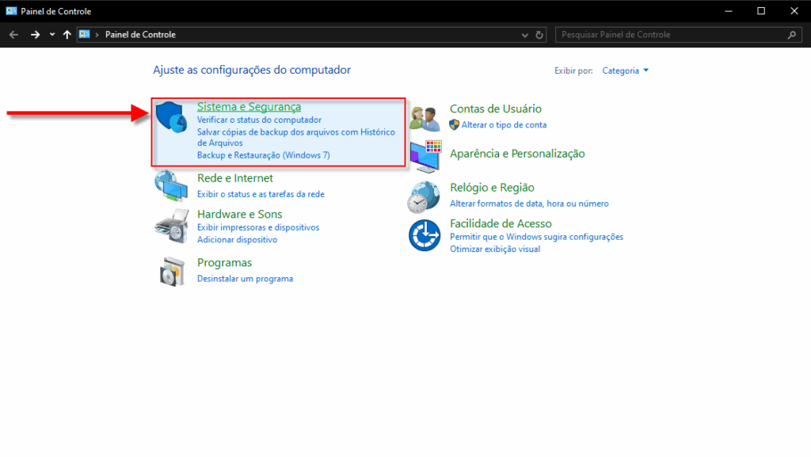The image size is (811, 457).
Task: Open the Aparência e Personalização heading
Action: tap(517, 154)
